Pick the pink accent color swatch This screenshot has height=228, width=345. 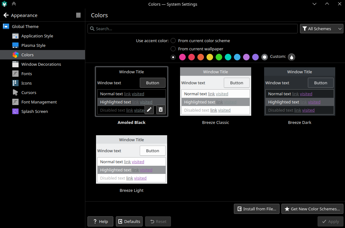pos(182,57)
